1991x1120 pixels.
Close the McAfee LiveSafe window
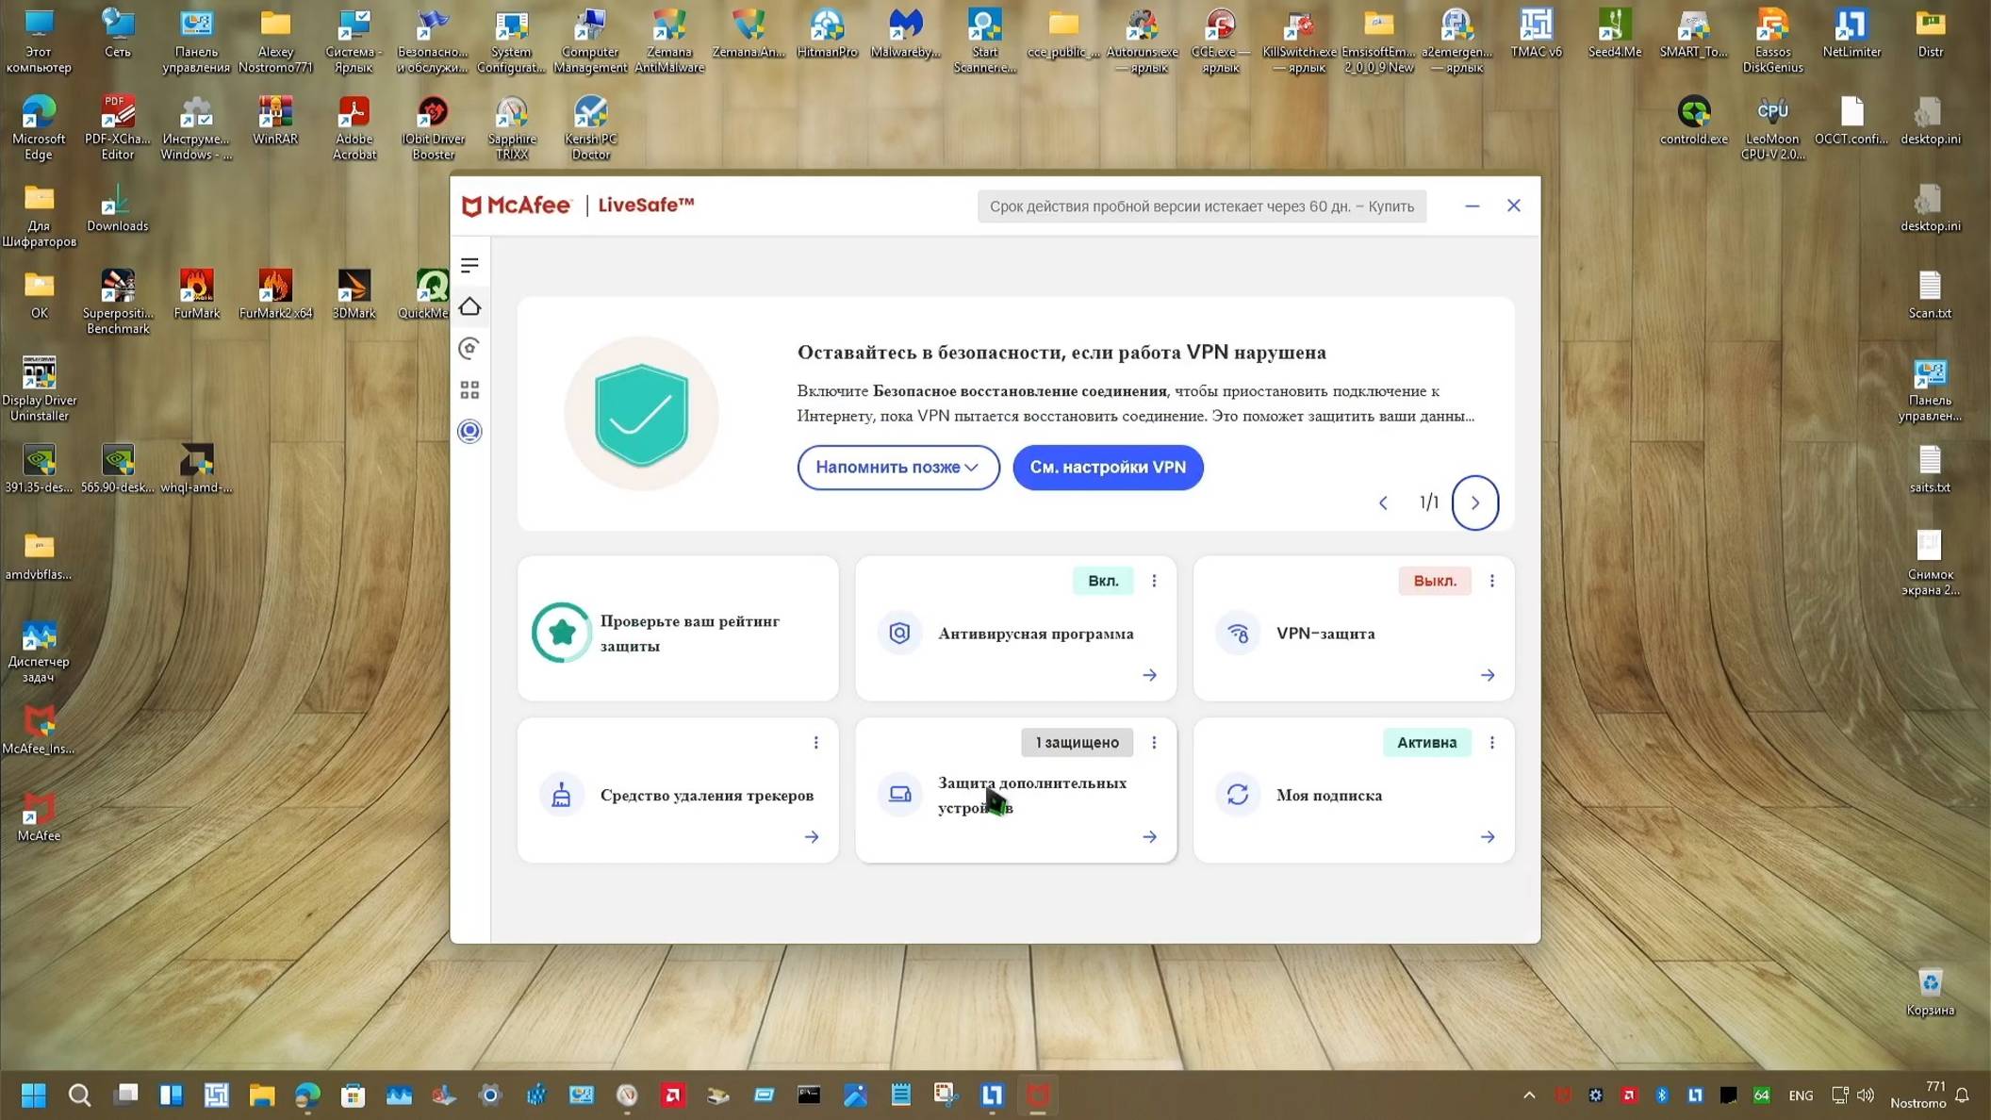pyautogui.click(x=1514, y=206)
